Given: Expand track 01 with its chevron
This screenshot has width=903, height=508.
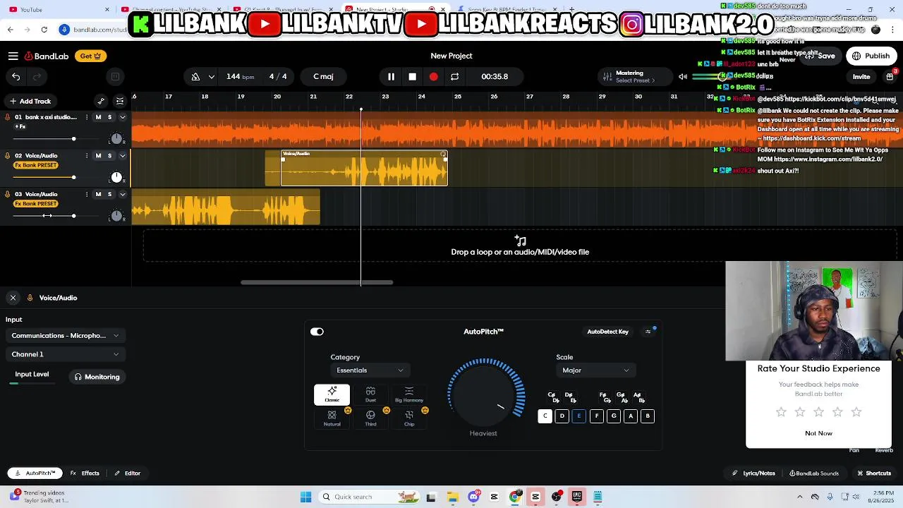Looking at the screenshot, I should click(x=122, y=117).
